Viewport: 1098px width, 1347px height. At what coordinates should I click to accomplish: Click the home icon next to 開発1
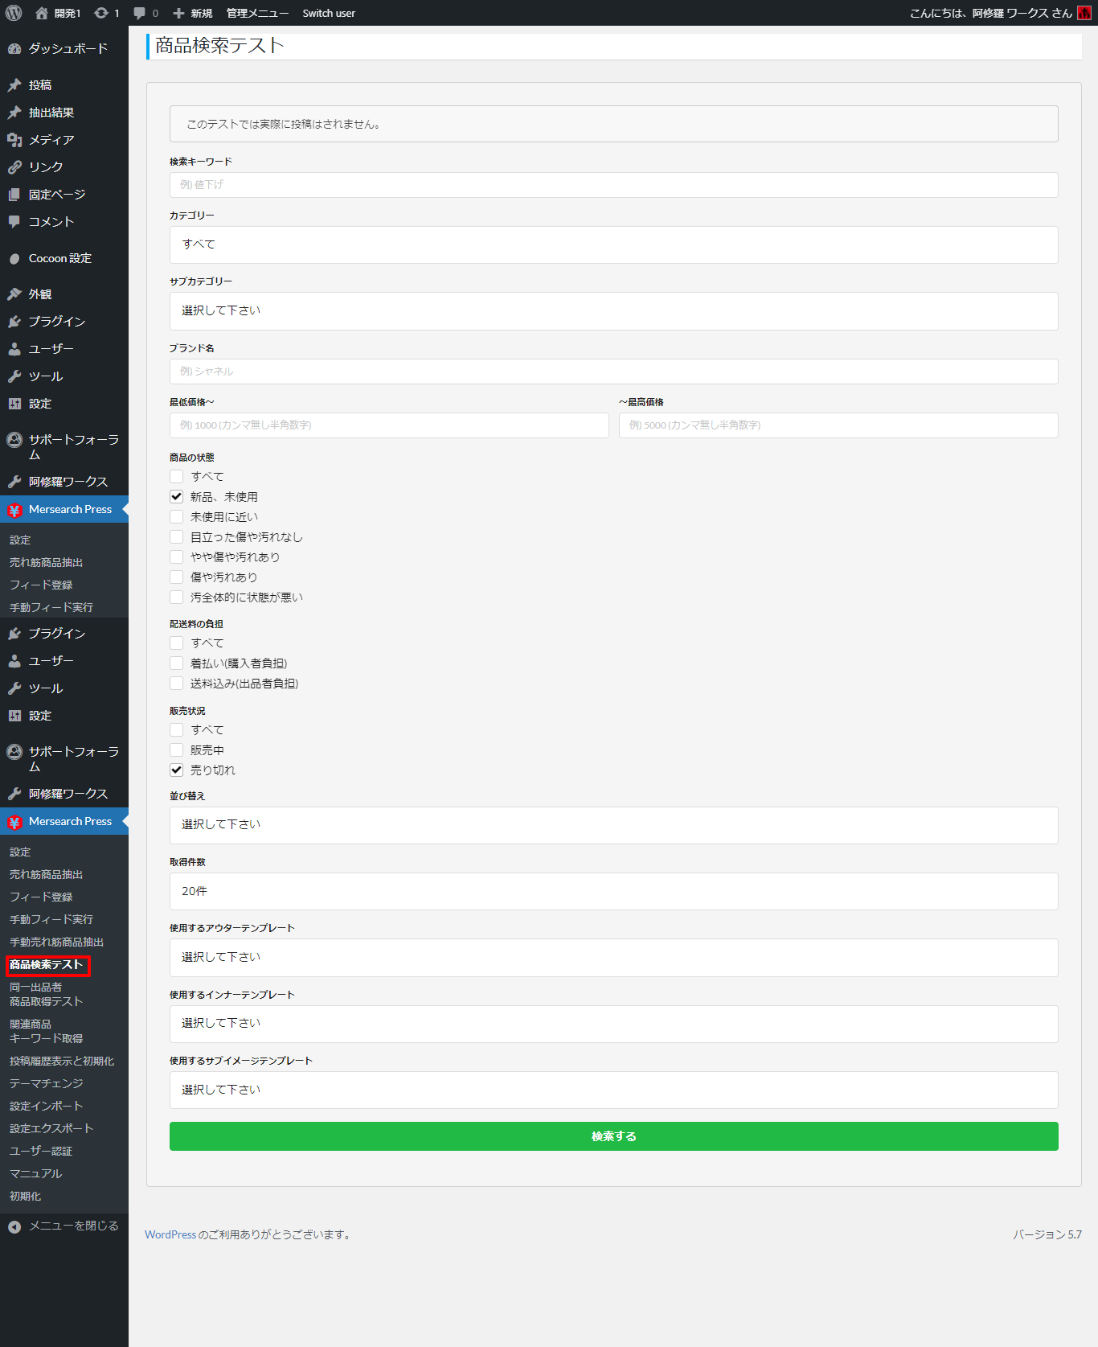click(42, 13)
